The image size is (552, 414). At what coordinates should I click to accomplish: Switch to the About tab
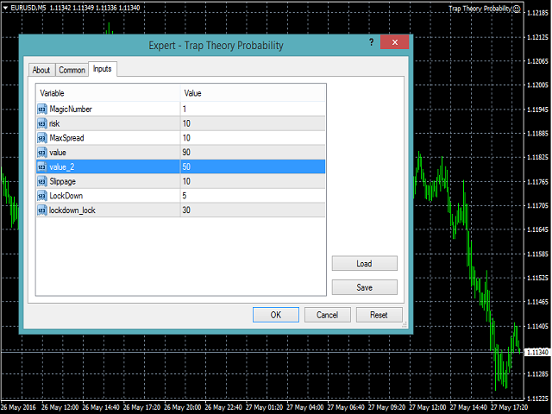41,70
